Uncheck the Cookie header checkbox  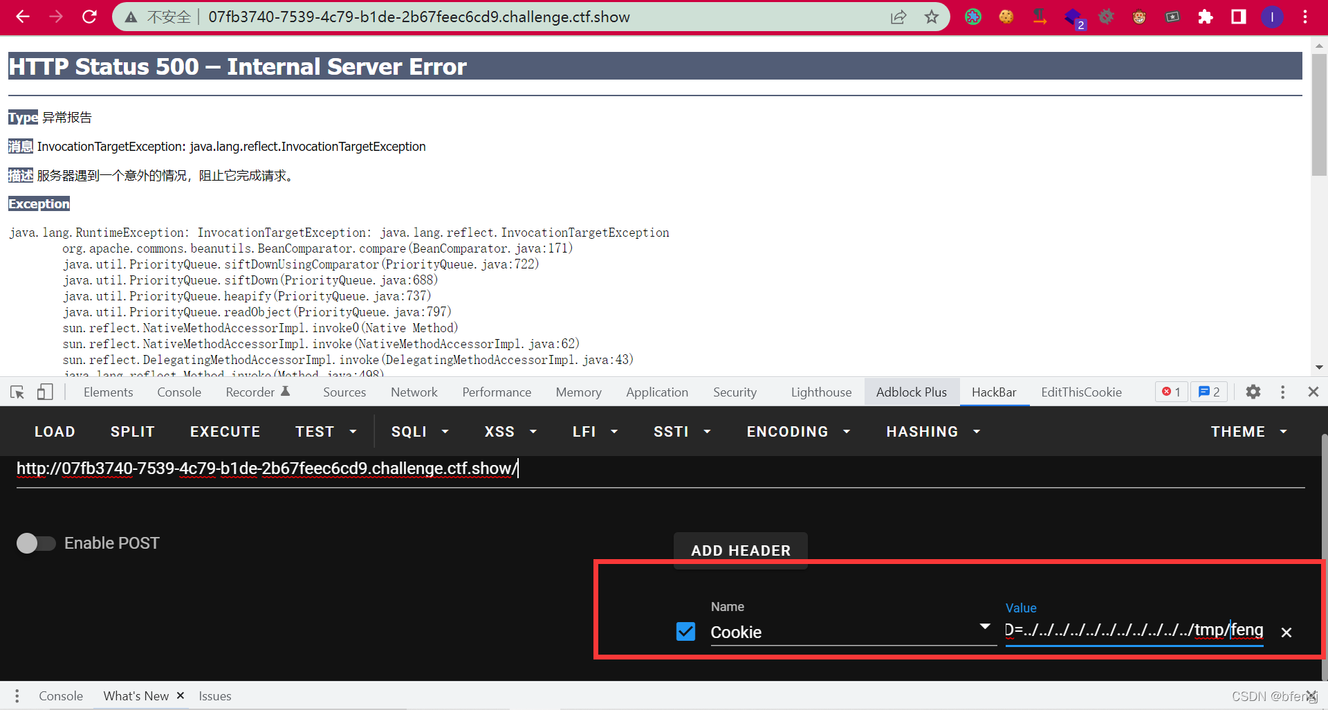click(x=685, y=631)
